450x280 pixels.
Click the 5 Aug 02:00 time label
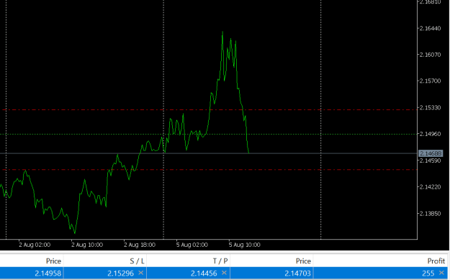click(192, 245)
